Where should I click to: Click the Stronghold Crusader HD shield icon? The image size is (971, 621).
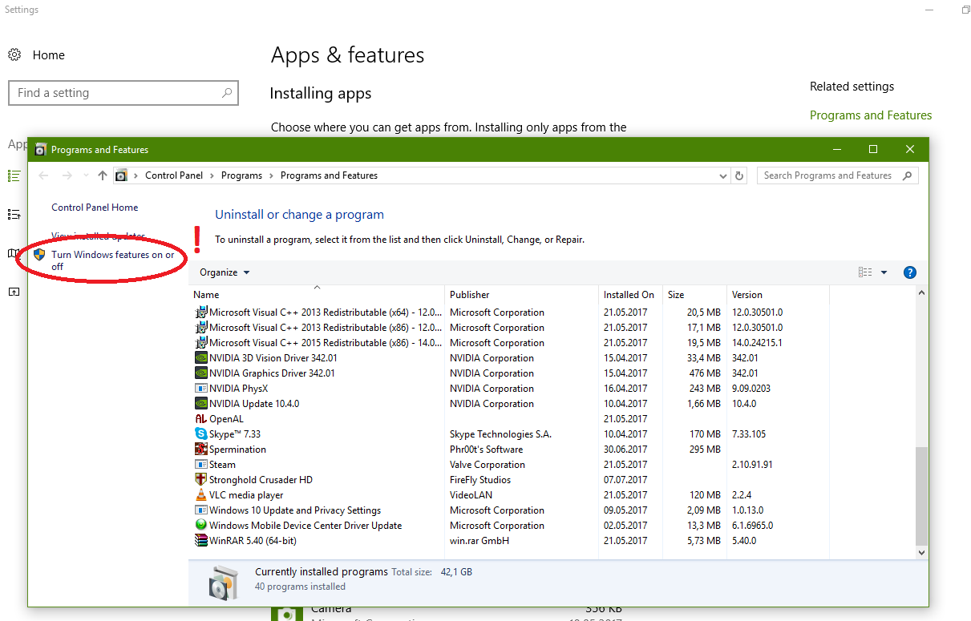click(201, 480)
